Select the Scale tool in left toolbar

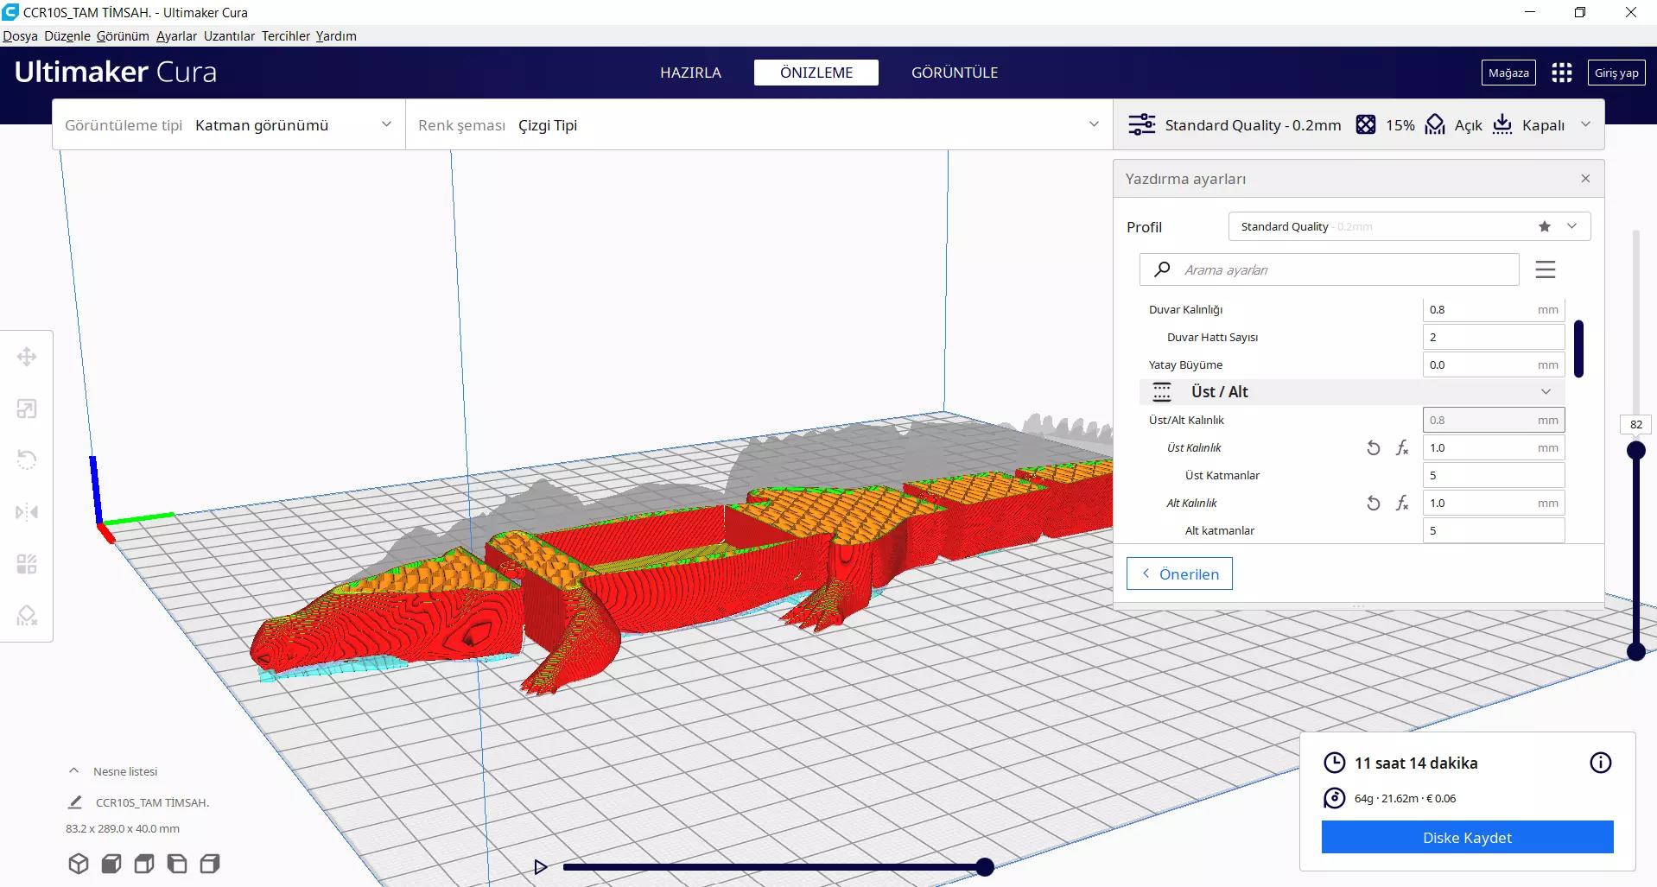[27, 409]
